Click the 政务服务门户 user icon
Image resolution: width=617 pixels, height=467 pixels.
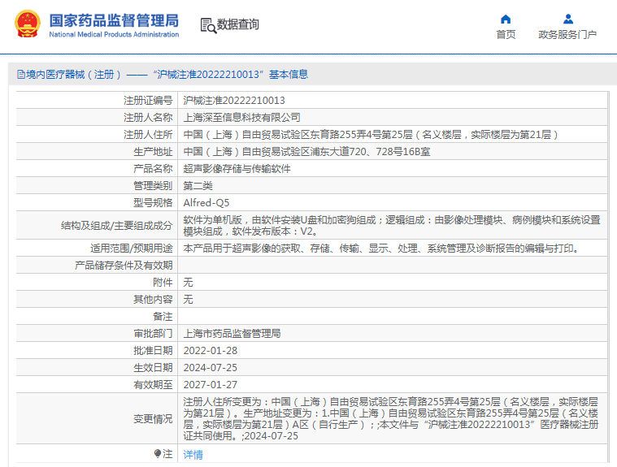(567, 19)
